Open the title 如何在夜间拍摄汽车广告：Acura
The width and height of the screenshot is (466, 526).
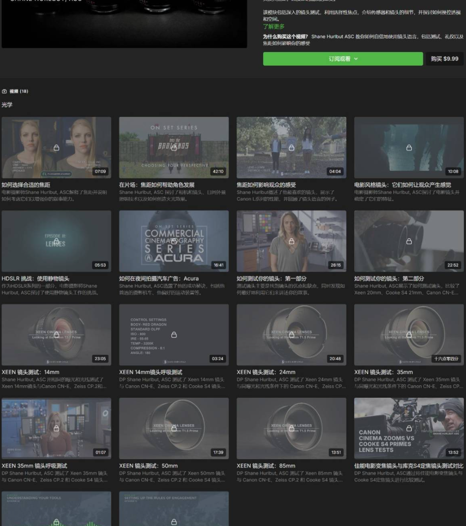[159, 278]
